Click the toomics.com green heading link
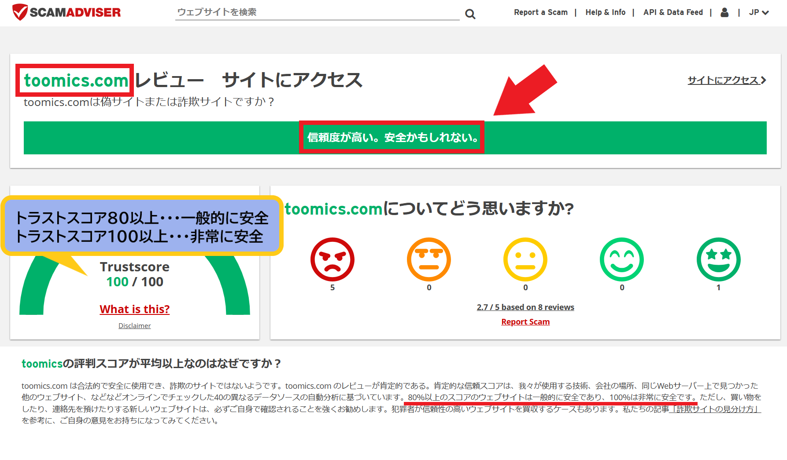787x460 pixels. 76,80
